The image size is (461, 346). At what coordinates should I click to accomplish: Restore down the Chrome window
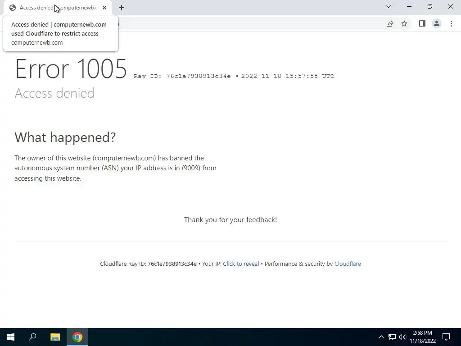click(430, 6)
